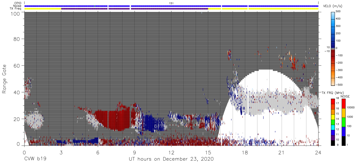Image resolution: width=358 pixels, height=165 pixels.
Task: Click the large dark red velocity patch
Action: point(114,119)
